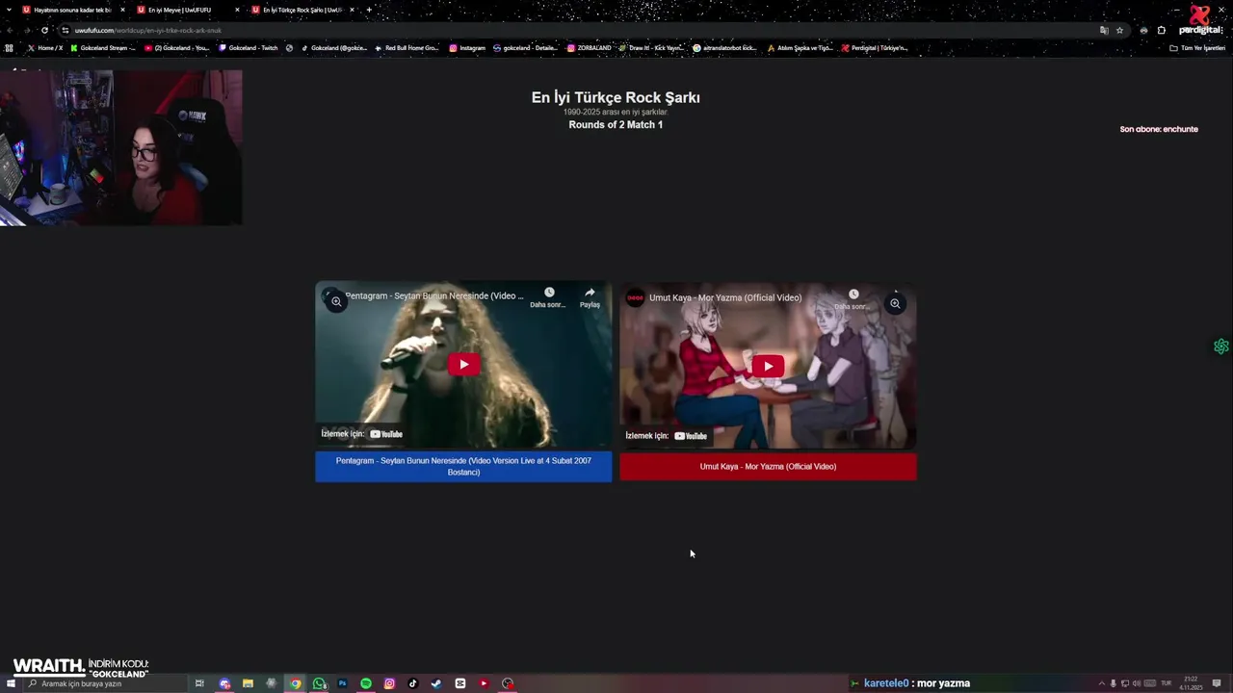This screenshot has width=1233, height=693.
Task: Click Watch Later on Pentagram video
Action: pyautogui.click(x=548, y=297)
